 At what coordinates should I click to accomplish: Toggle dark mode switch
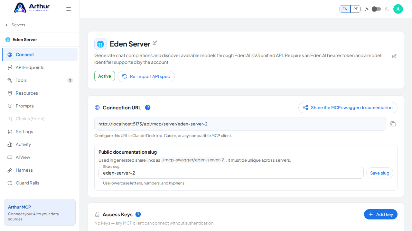(376, 9)
